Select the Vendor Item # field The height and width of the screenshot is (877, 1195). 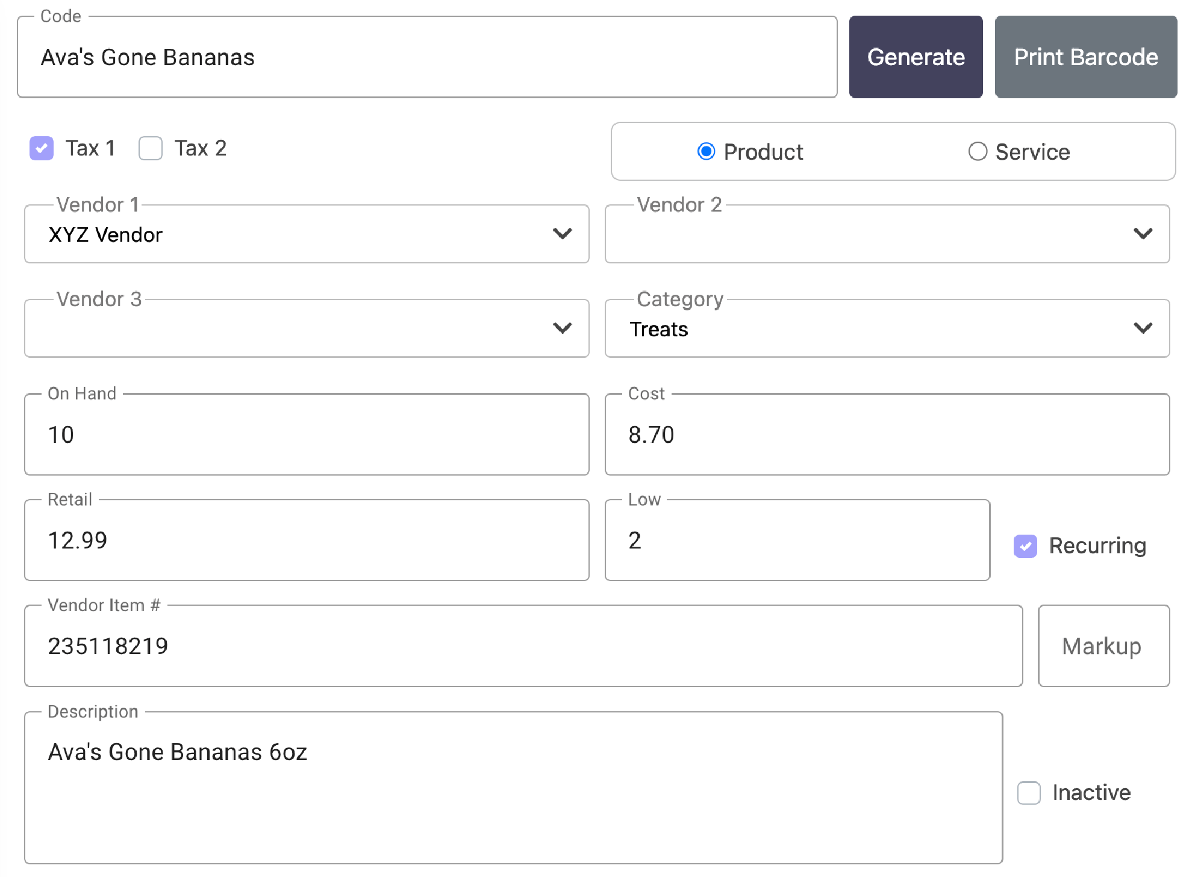tap(523, 646)
